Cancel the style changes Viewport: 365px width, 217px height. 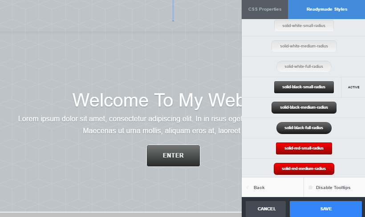(x=266, y=209)
